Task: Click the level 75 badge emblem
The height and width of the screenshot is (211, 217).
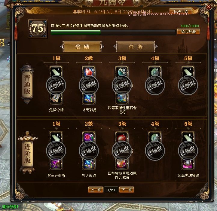Action: point(38,29)
